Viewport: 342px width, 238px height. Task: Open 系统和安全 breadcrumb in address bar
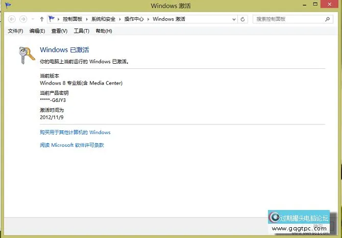click(x=103, y=19)
